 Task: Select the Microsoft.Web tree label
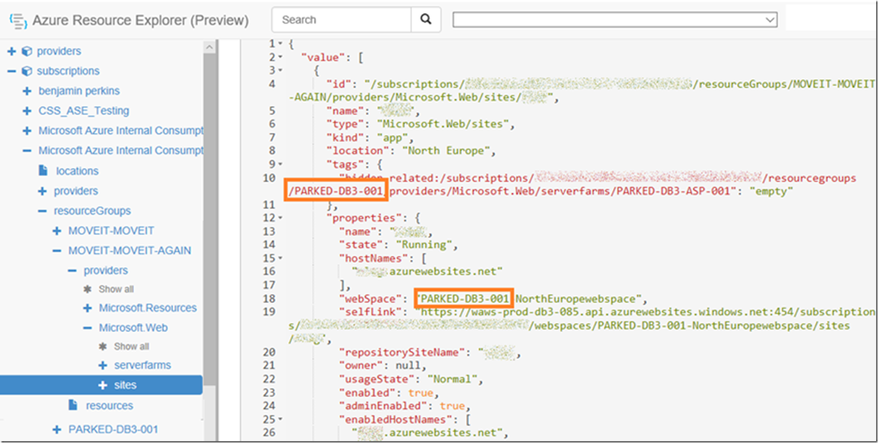(x=133, y=328)
